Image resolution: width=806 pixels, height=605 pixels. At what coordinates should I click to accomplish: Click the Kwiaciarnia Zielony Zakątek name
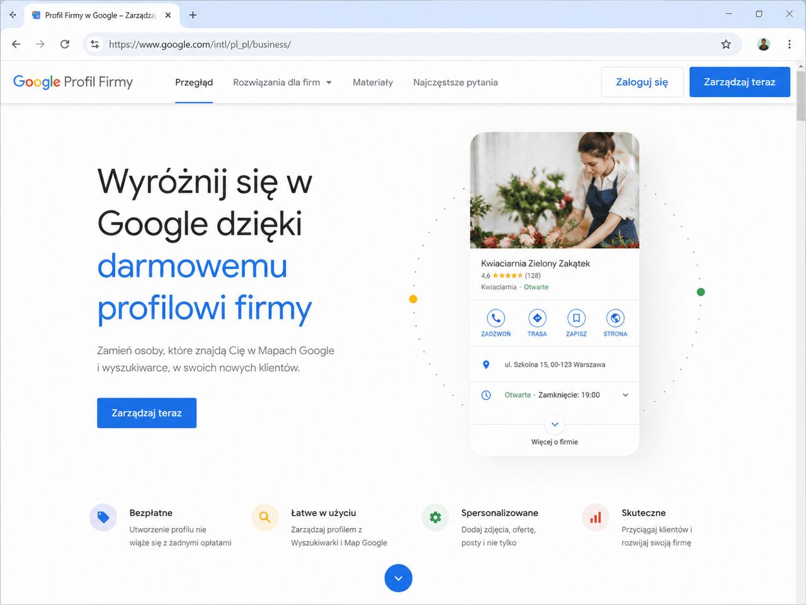[x=535, y=263]
